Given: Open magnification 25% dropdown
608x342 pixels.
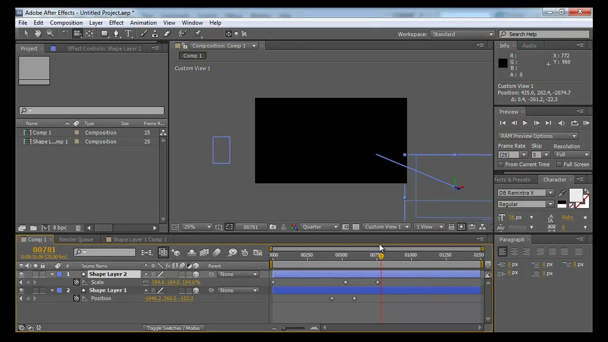Looking at the screenshot, I should [x=197, y=227].
